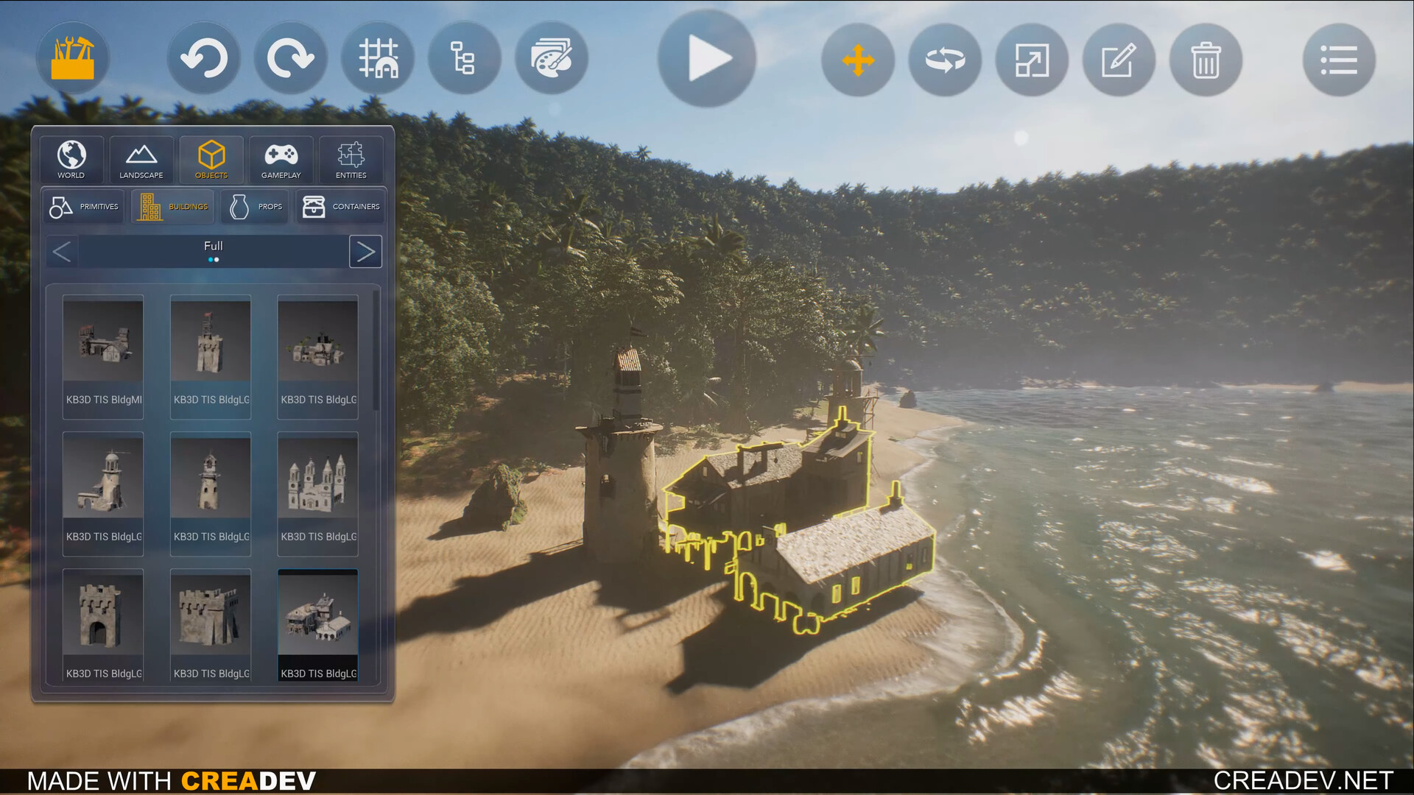
Task: Toggle the edit mode icon
Action: (x=1118, y=61)
